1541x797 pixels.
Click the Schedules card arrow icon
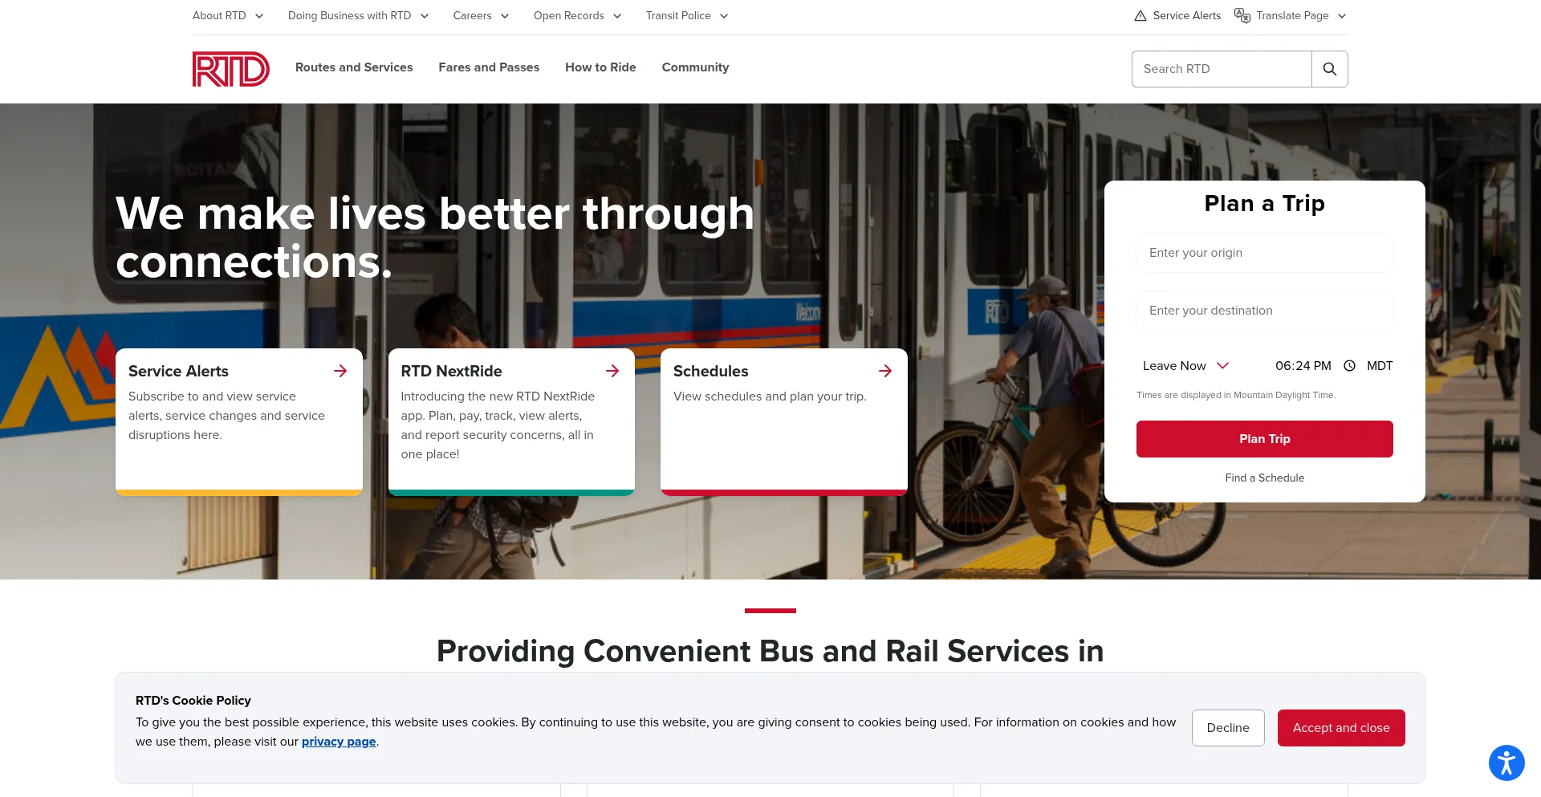[x=885, y=371]
